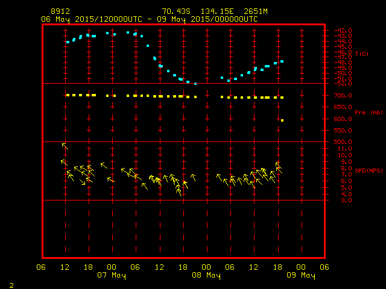Click the 10.0 wind speed tick label
386x289 pixels.
coord(344,155)
